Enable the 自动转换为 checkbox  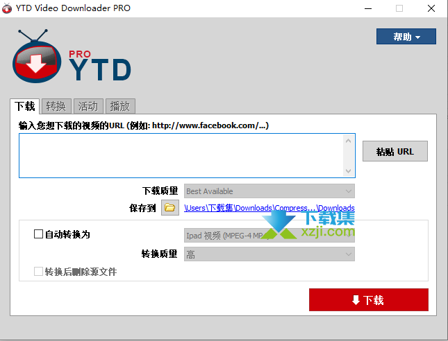[x=38, y=234]
